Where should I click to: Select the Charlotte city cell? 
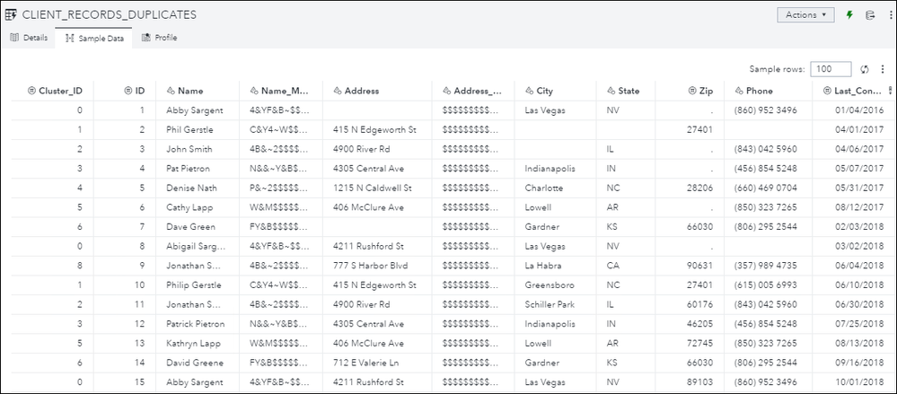(x=556, y=188)
